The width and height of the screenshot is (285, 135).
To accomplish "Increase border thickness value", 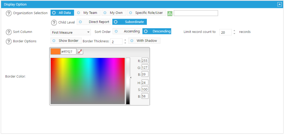I will (125, 40).
